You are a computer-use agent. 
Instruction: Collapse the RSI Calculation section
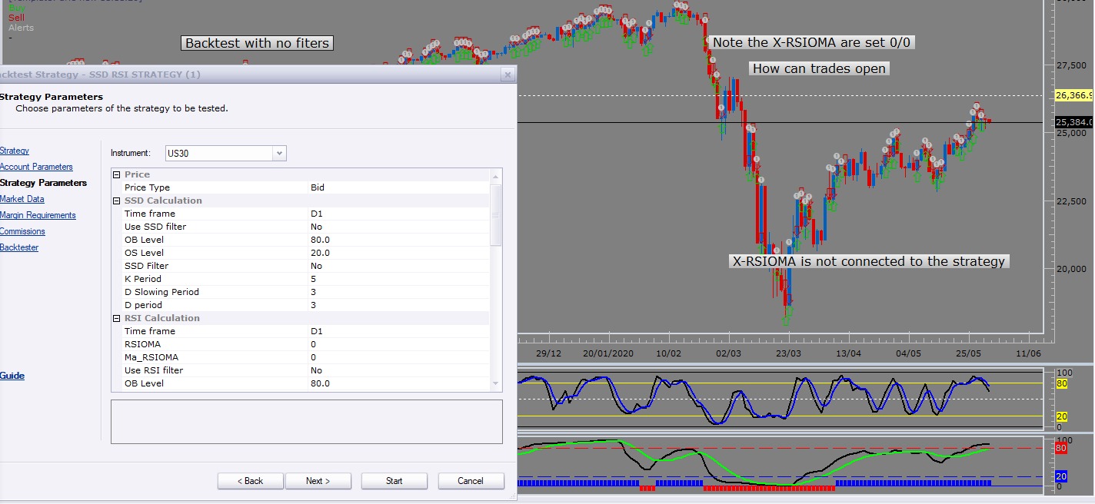pos(117,318)
